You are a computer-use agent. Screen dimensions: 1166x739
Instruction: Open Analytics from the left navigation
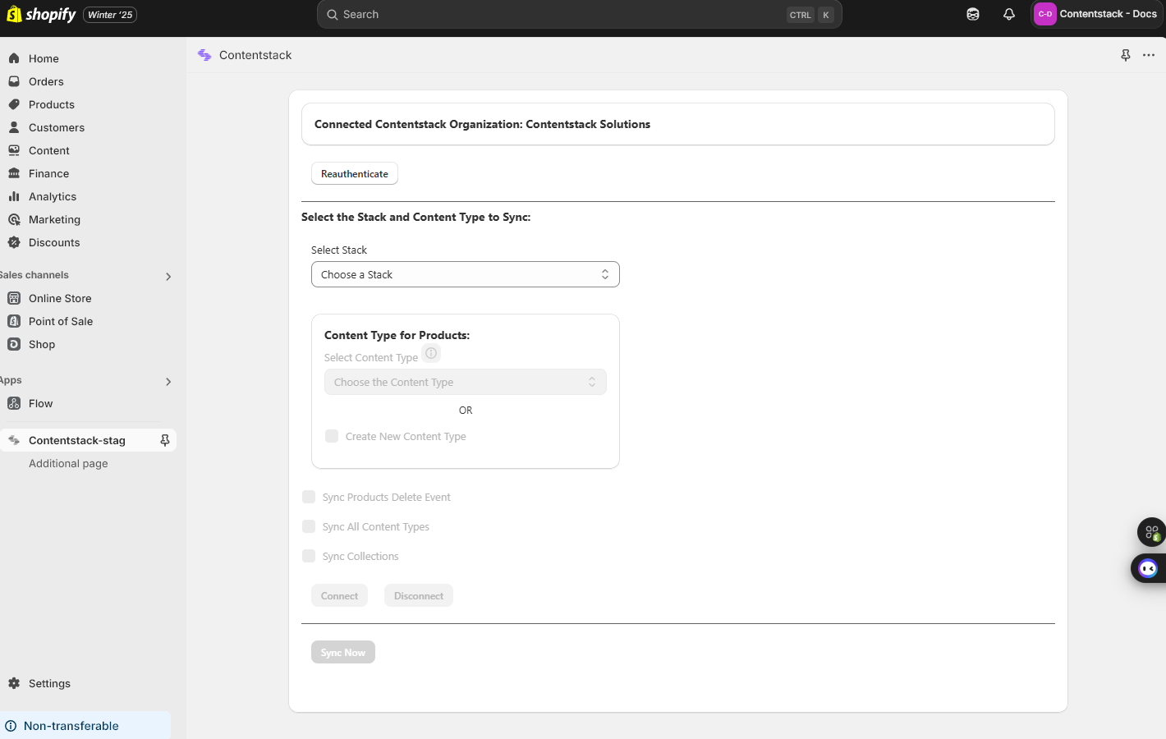(52, 196)
